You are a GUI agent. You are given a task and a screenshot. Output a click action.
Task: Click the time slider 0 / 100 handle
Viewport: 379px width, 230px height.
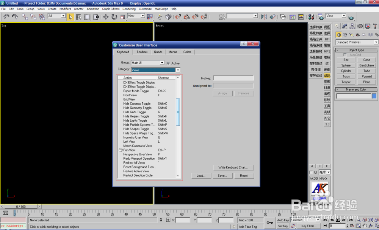pyautogui.click(x=21, y=207)
